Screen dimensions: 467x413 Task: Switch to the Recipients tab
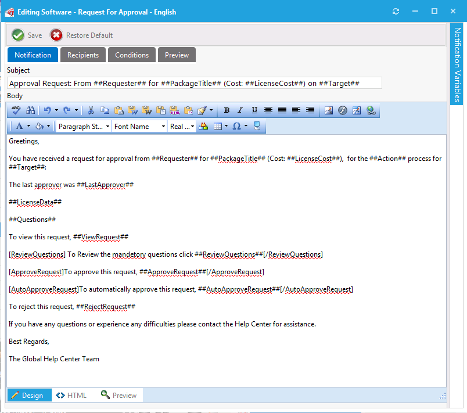pos(83,55)
